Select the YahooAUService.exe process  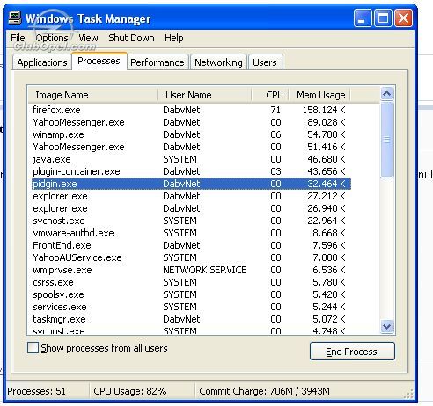pos(191,257)
